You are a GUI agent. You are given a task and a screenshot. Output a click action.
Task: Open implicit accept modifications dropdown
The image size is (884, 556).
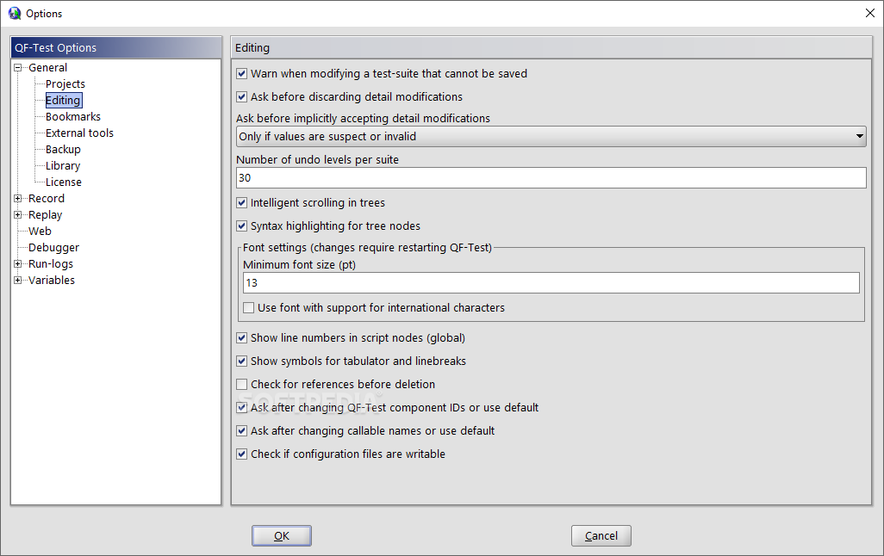pos(551,136)
